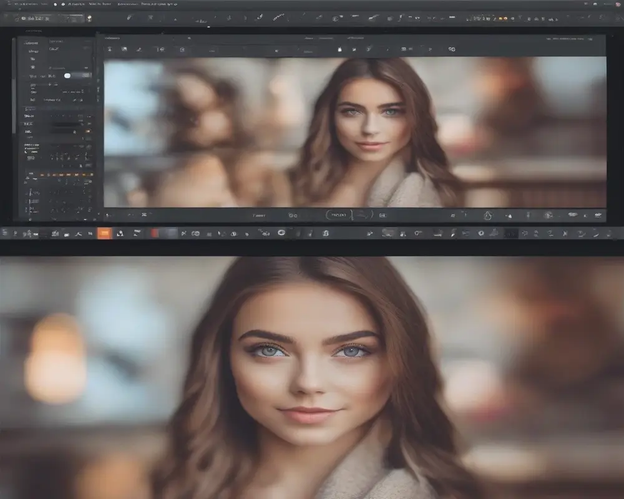This screenshot has height=499, width=624.
Task: Click the lips-shaped icon below the canvas
Action: [573, 215]
